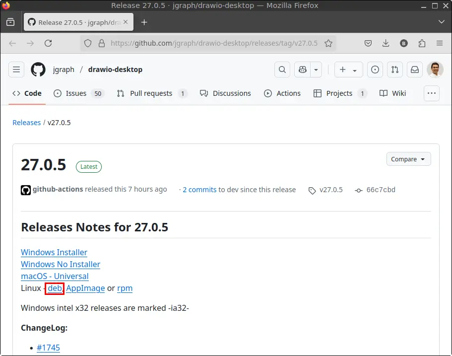Open commit 66c7cbd
The height and width of the screenshot is (356, 452).
point(381,190)
